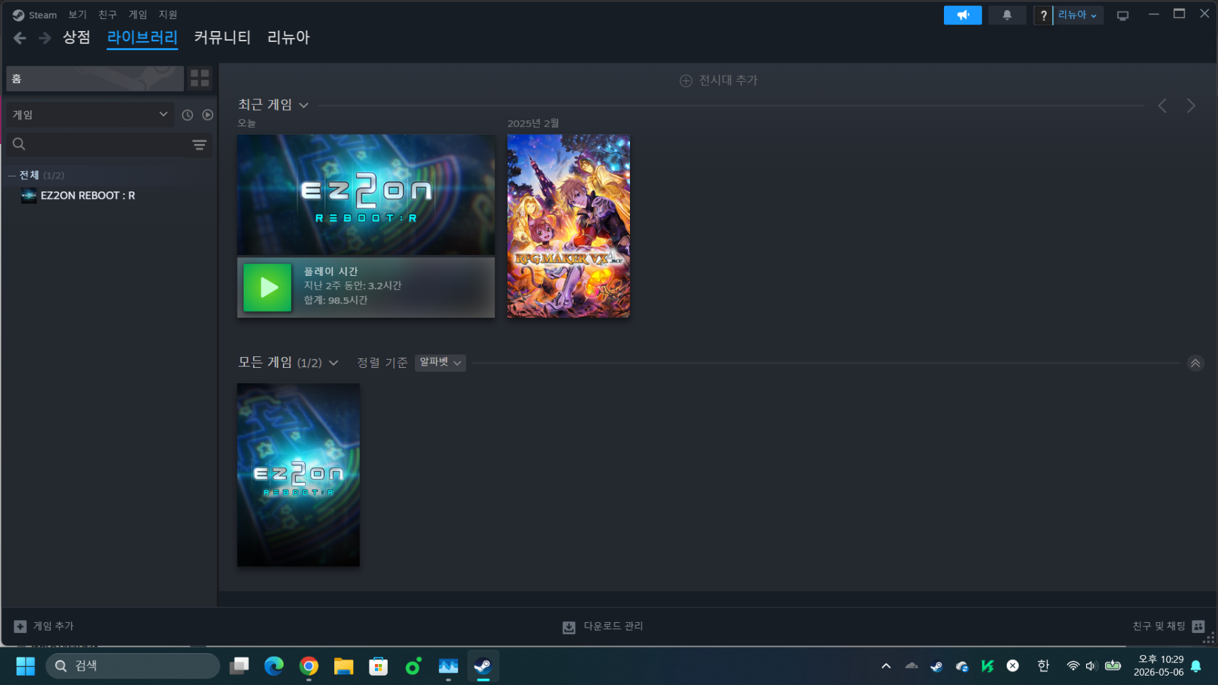The height and width of the screenshot is (685, 1218).
Task: Launch Google Chrome from the taskbar
Action: click(x=309, y=666)
